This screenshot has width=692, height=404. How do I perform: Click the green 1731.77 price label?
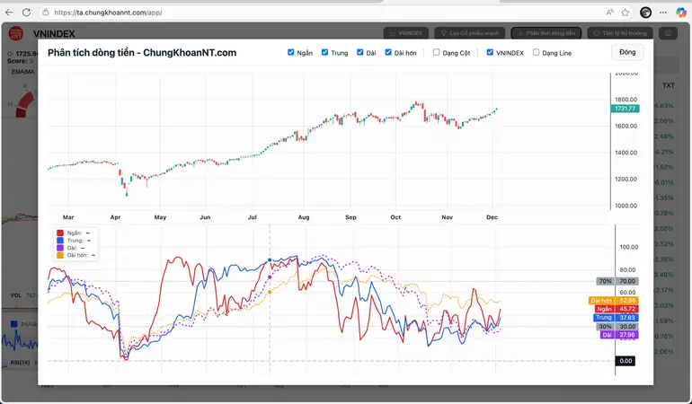pyautogui.click(x=625, y=108)
